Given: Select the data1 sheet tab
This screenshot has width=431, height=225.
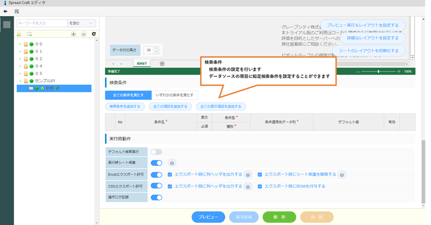Looking at the screenshot, I should (x=142, y=63).
